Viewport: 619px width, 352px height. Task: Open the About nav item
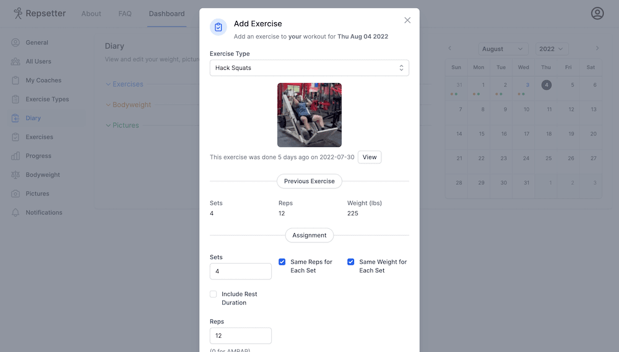91,14
